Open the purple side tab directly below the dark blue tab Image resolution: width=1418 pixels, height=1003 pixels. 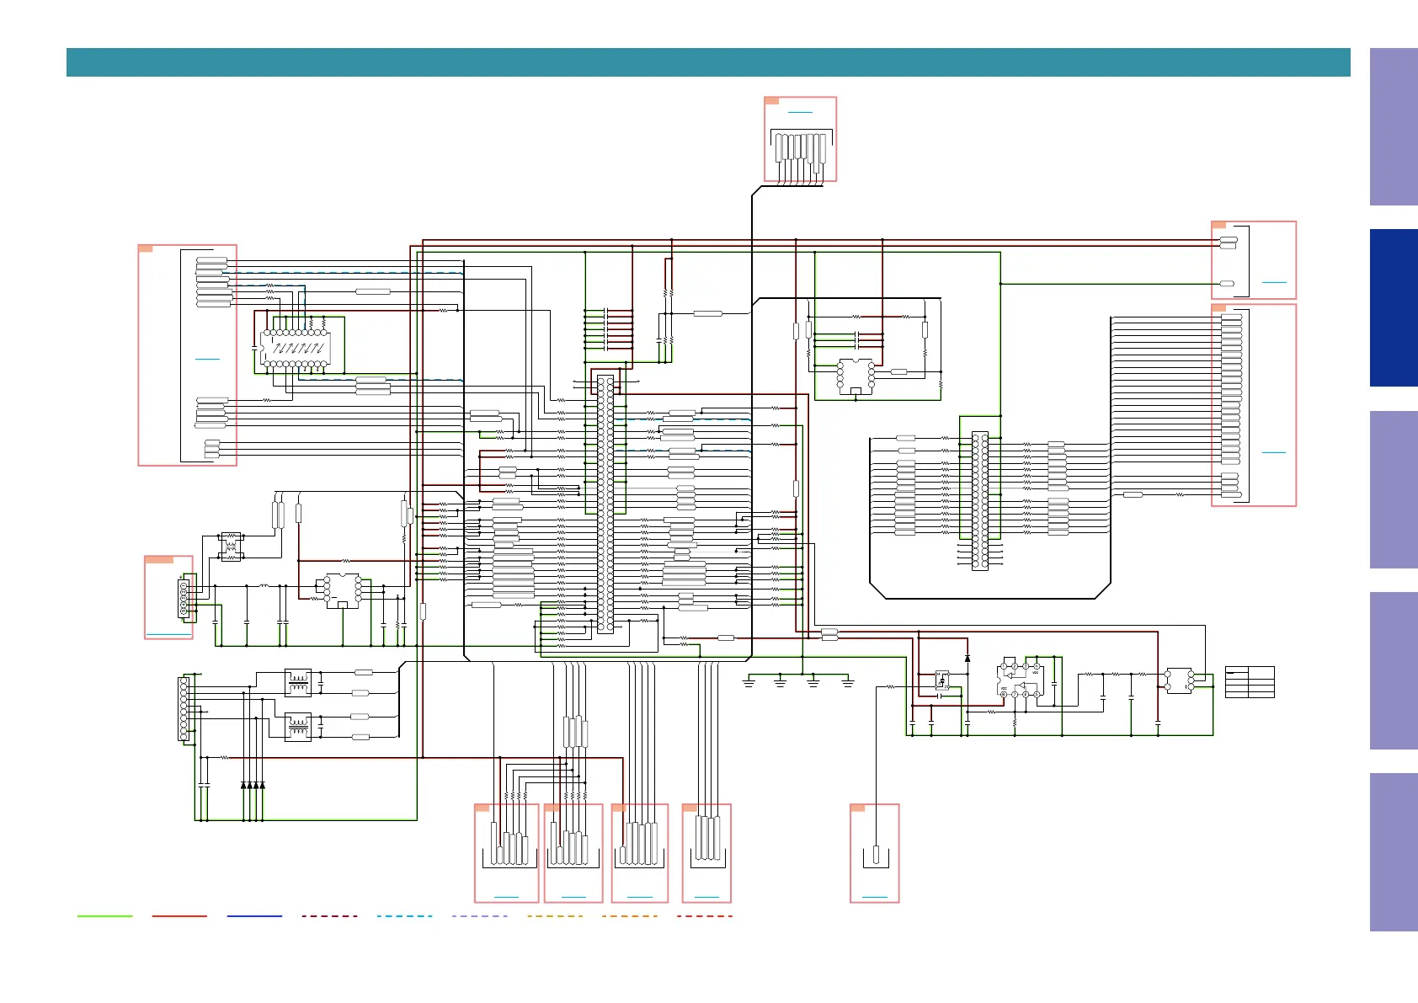click(1394, 489)
